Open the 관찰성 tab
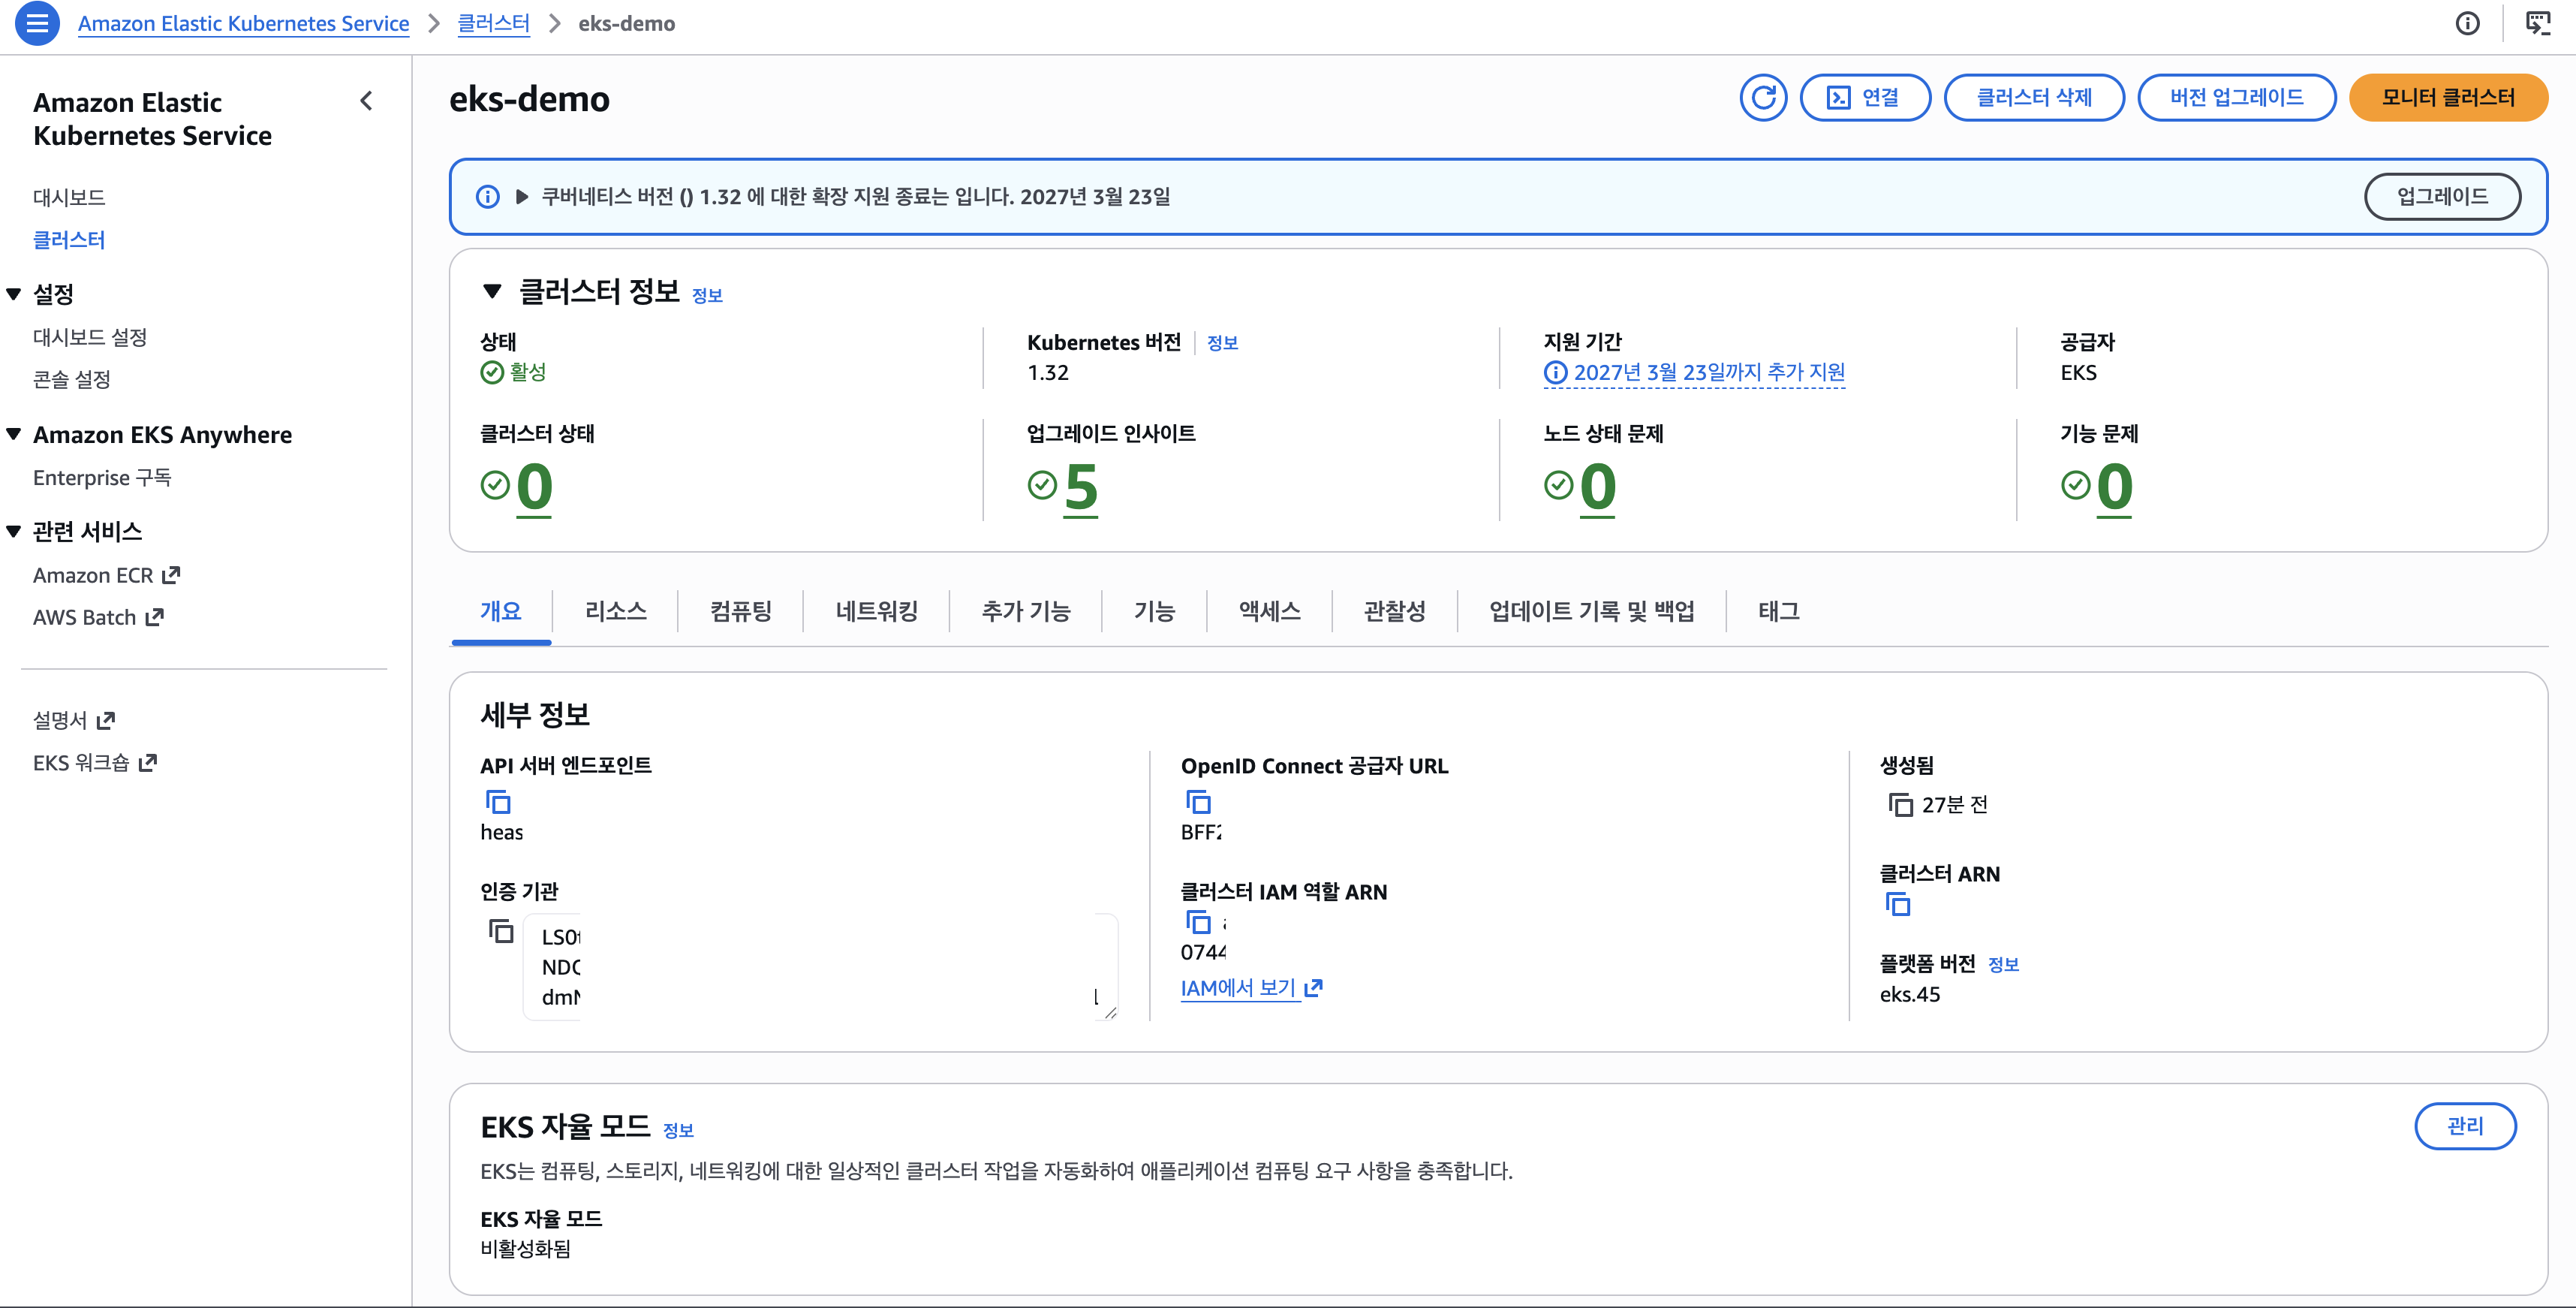This screenshot has height=1308, width=2576. coord(1394,611)
